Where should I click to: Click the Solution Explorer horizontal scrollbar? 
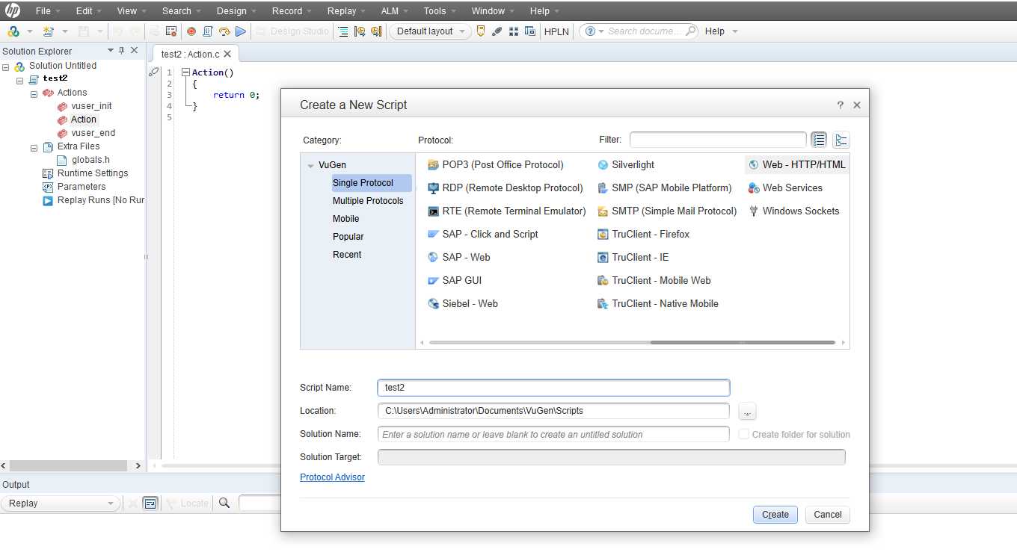(68, 465)
